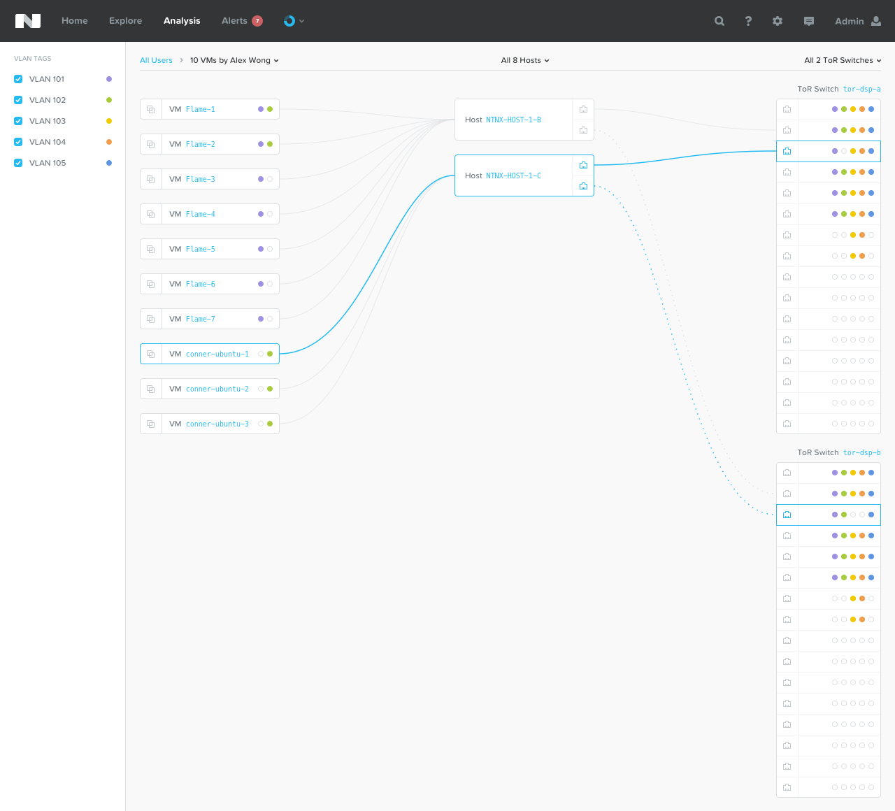
Task: Click the All Users breadcrumb link
Action: pyautogui.click(x=156, y=60)
